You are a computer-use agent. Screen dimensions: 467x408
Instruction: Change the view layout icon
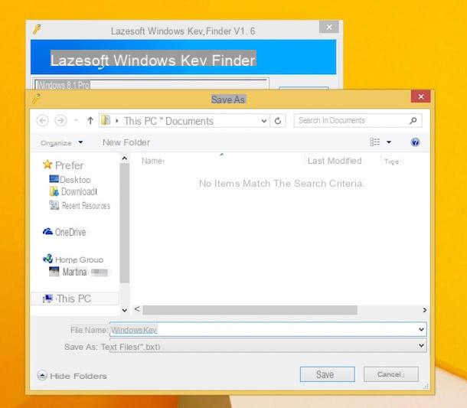(x=374, y=142)
